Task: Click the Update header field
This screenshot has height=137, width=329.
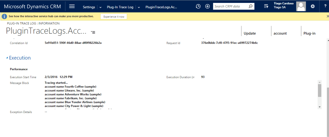Action: click(250, 33)
